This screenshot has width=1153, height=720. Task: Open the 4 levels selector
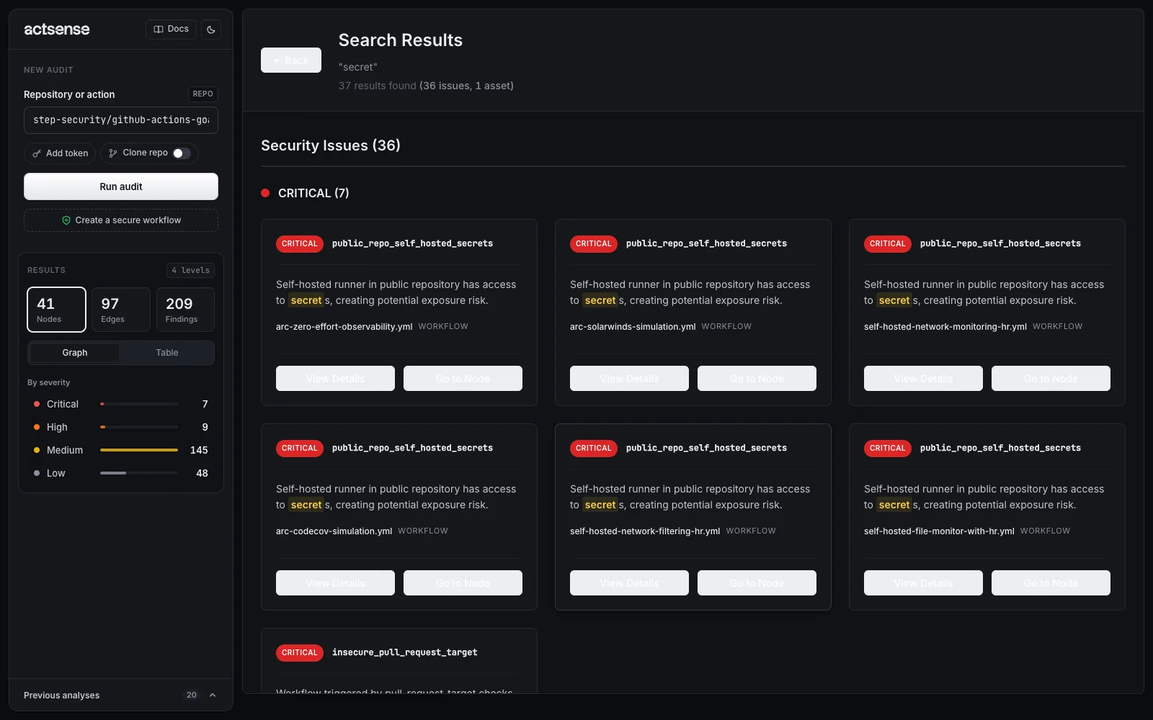[191, 270]
